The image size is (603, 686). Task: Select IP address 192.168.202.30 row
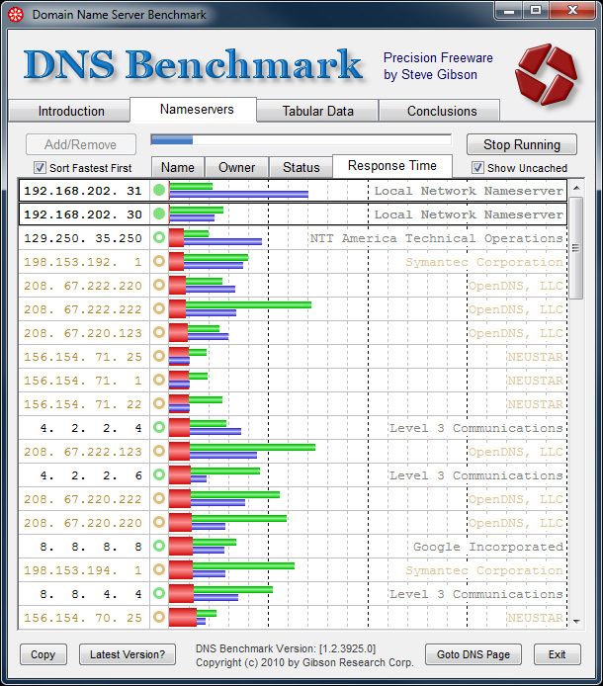coord(293,214)
